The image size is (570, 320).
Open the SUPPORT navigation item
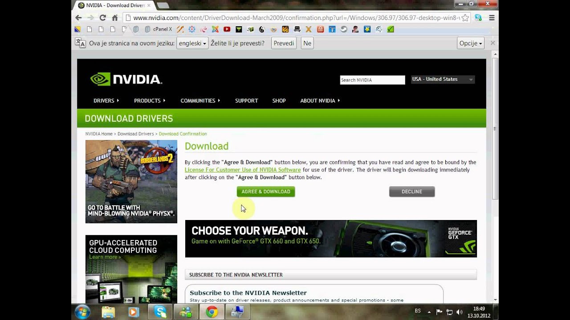(x=246, y=100)
